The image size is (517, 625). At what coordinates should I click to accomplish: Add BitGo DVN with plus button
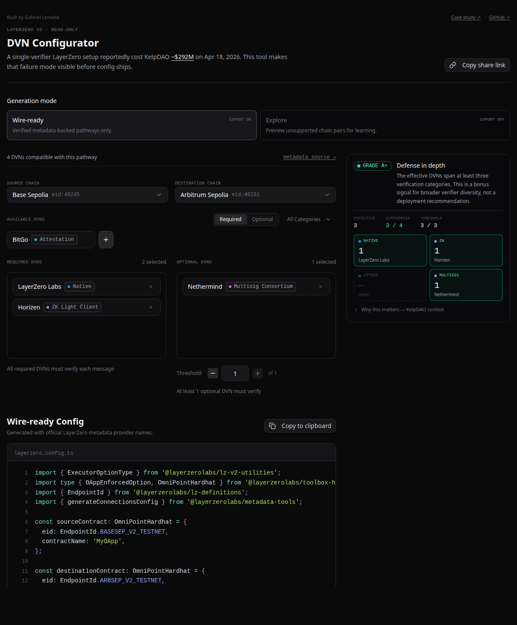coord(106,240)
